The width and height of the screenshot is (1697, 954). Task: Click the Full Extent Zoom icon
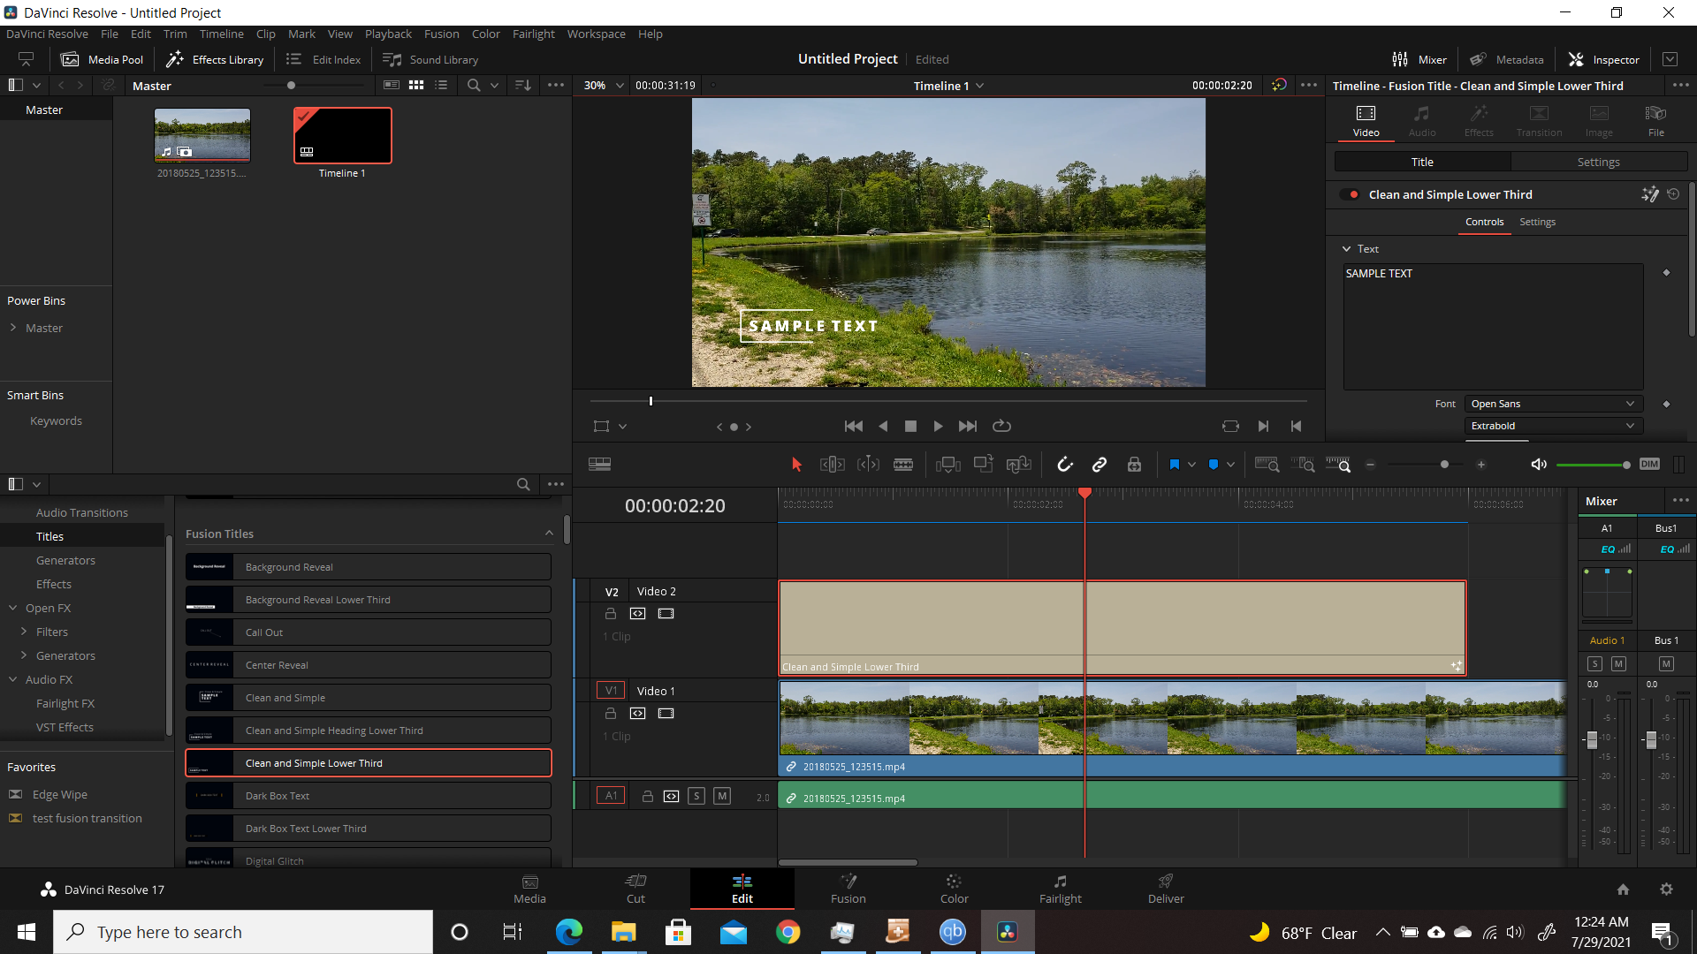1267,465
